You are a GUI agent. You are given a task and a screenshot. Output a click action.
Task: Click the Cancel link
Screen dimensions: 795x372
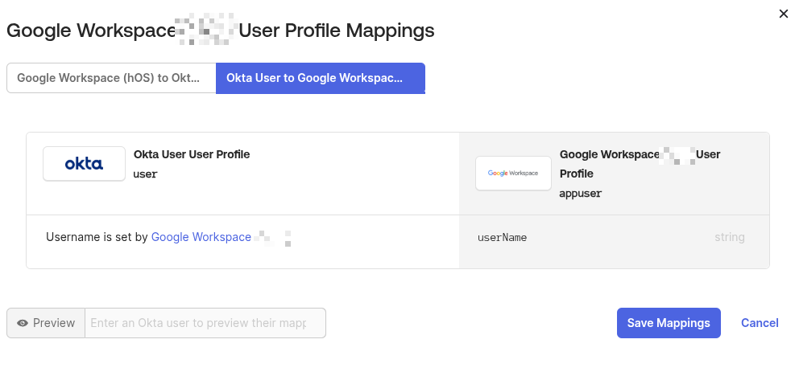(760, 323)
